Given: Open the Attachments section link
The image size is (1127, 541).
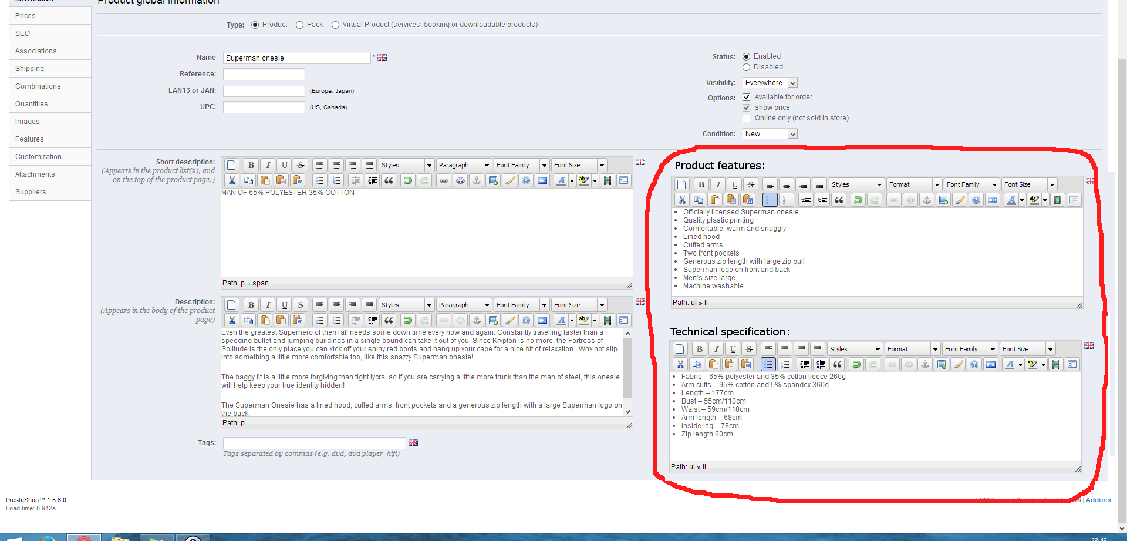Looking at the screenshot, I should [x=50, y=174].
